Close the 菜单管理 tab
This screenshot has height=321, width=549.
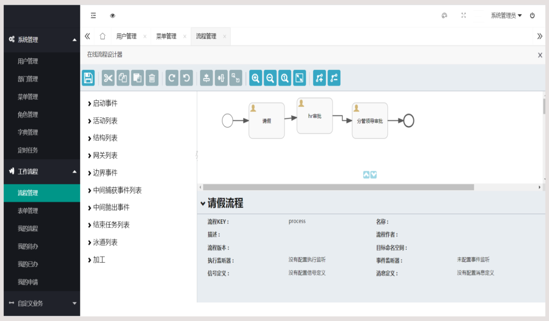[185, 37]
